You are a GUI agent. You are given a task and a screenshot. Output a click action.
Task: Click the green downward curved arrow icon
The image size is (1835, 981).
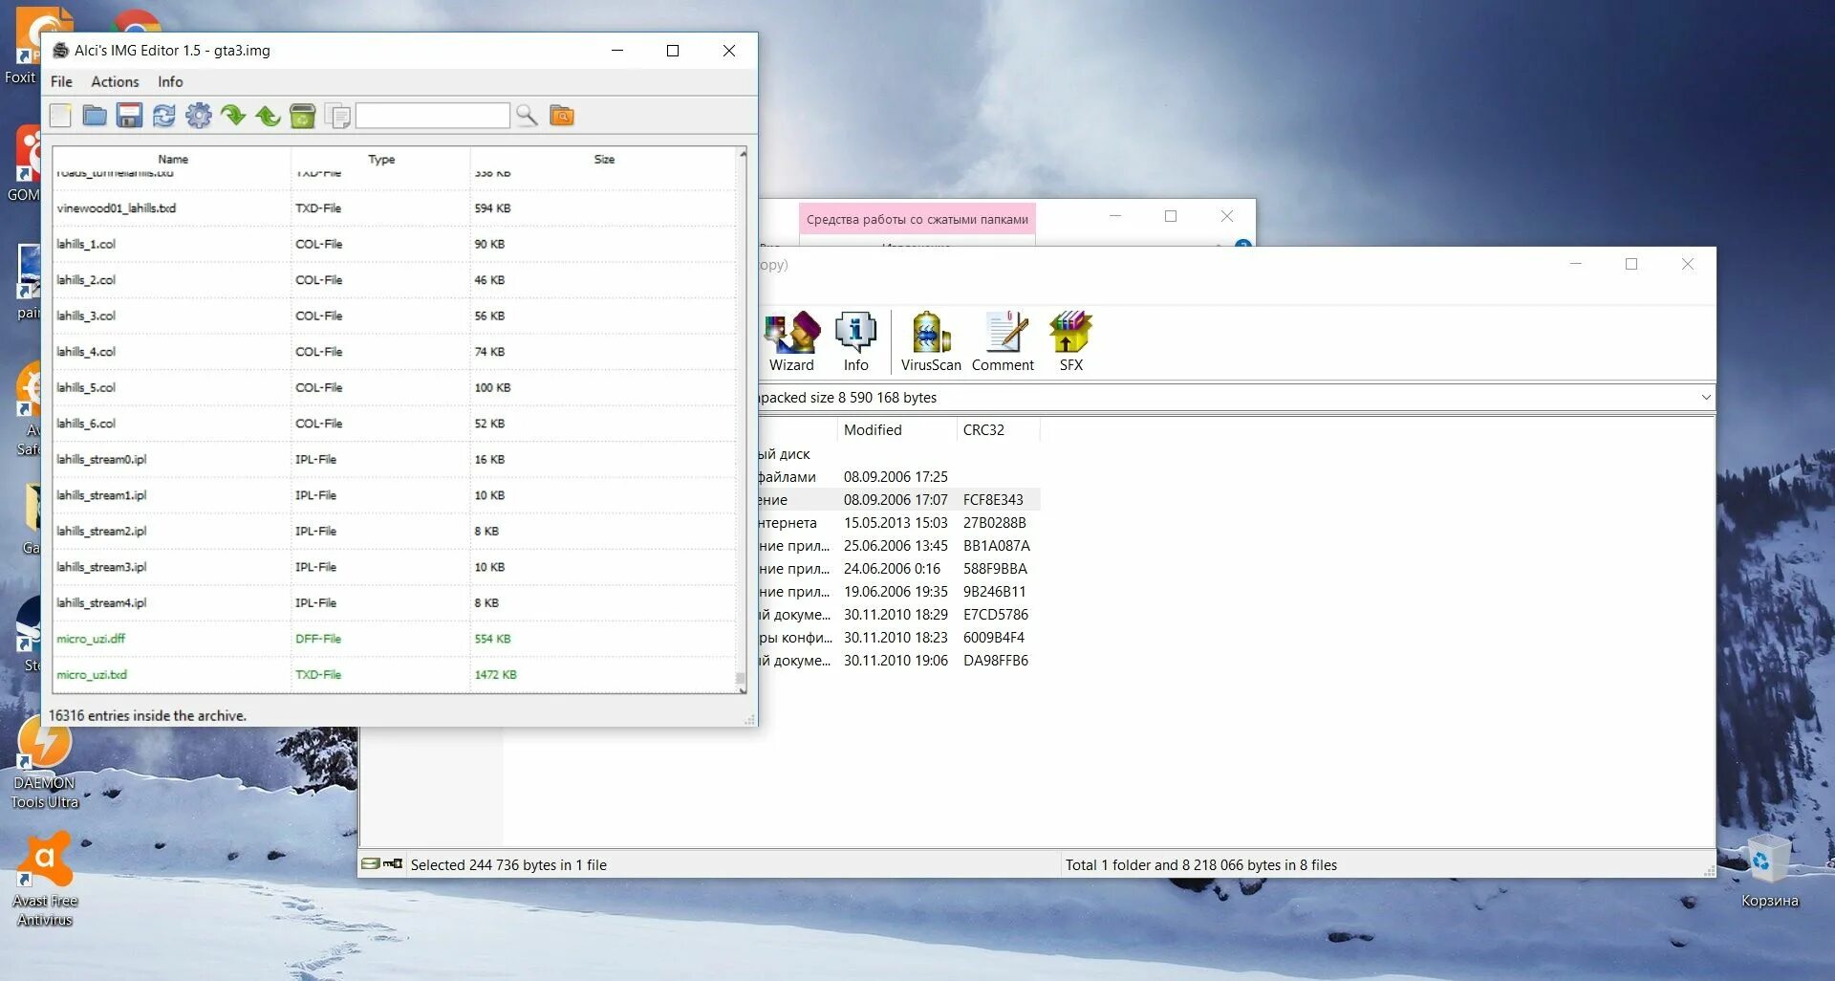[x=233, y=116]
